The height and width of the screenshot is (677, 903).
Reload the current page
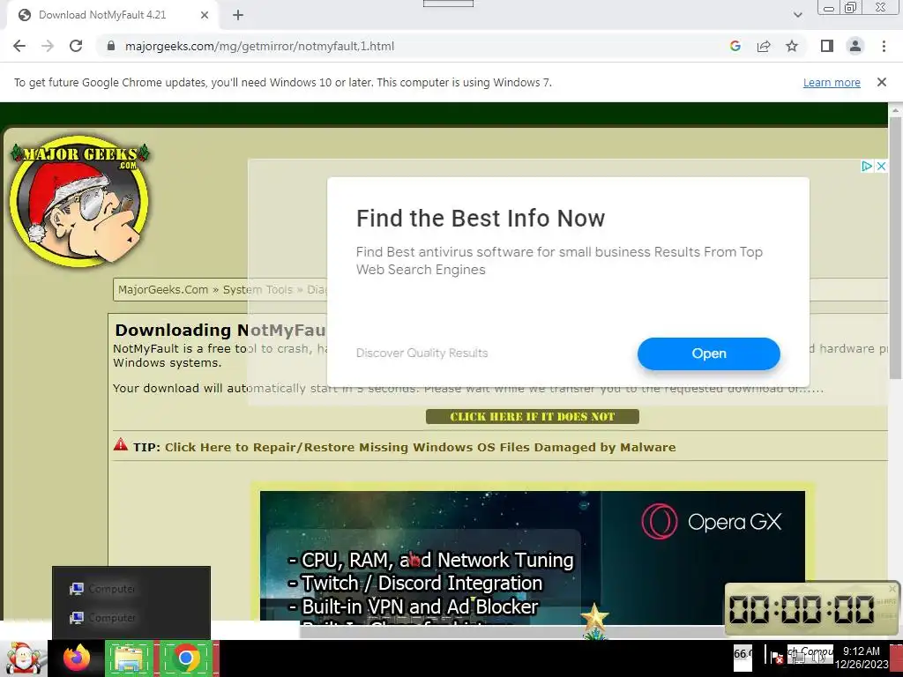coord(76,46)
